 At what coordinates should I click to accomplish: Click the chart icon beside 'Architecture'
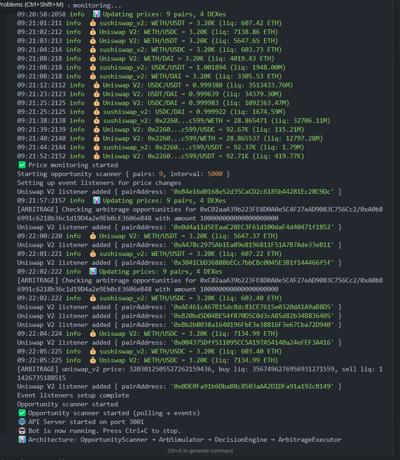click(x=22, y=439)
